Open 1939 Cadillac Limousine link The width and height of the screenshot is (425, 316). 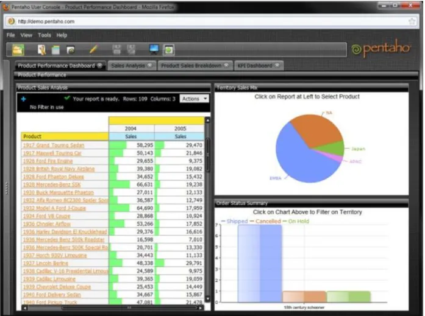49,279
